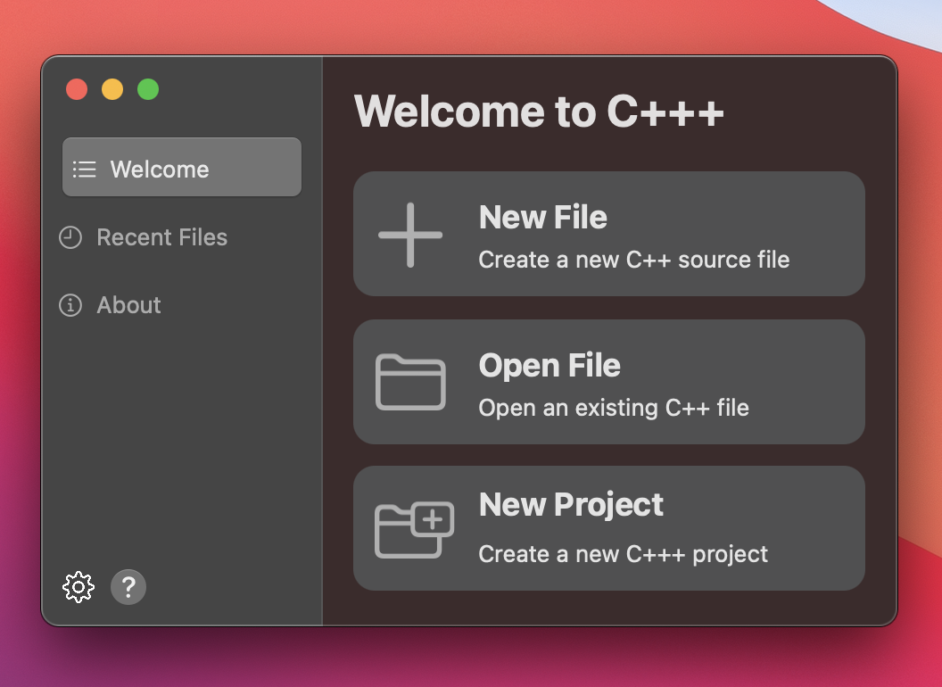Click the question mark help button

(128, 587)
